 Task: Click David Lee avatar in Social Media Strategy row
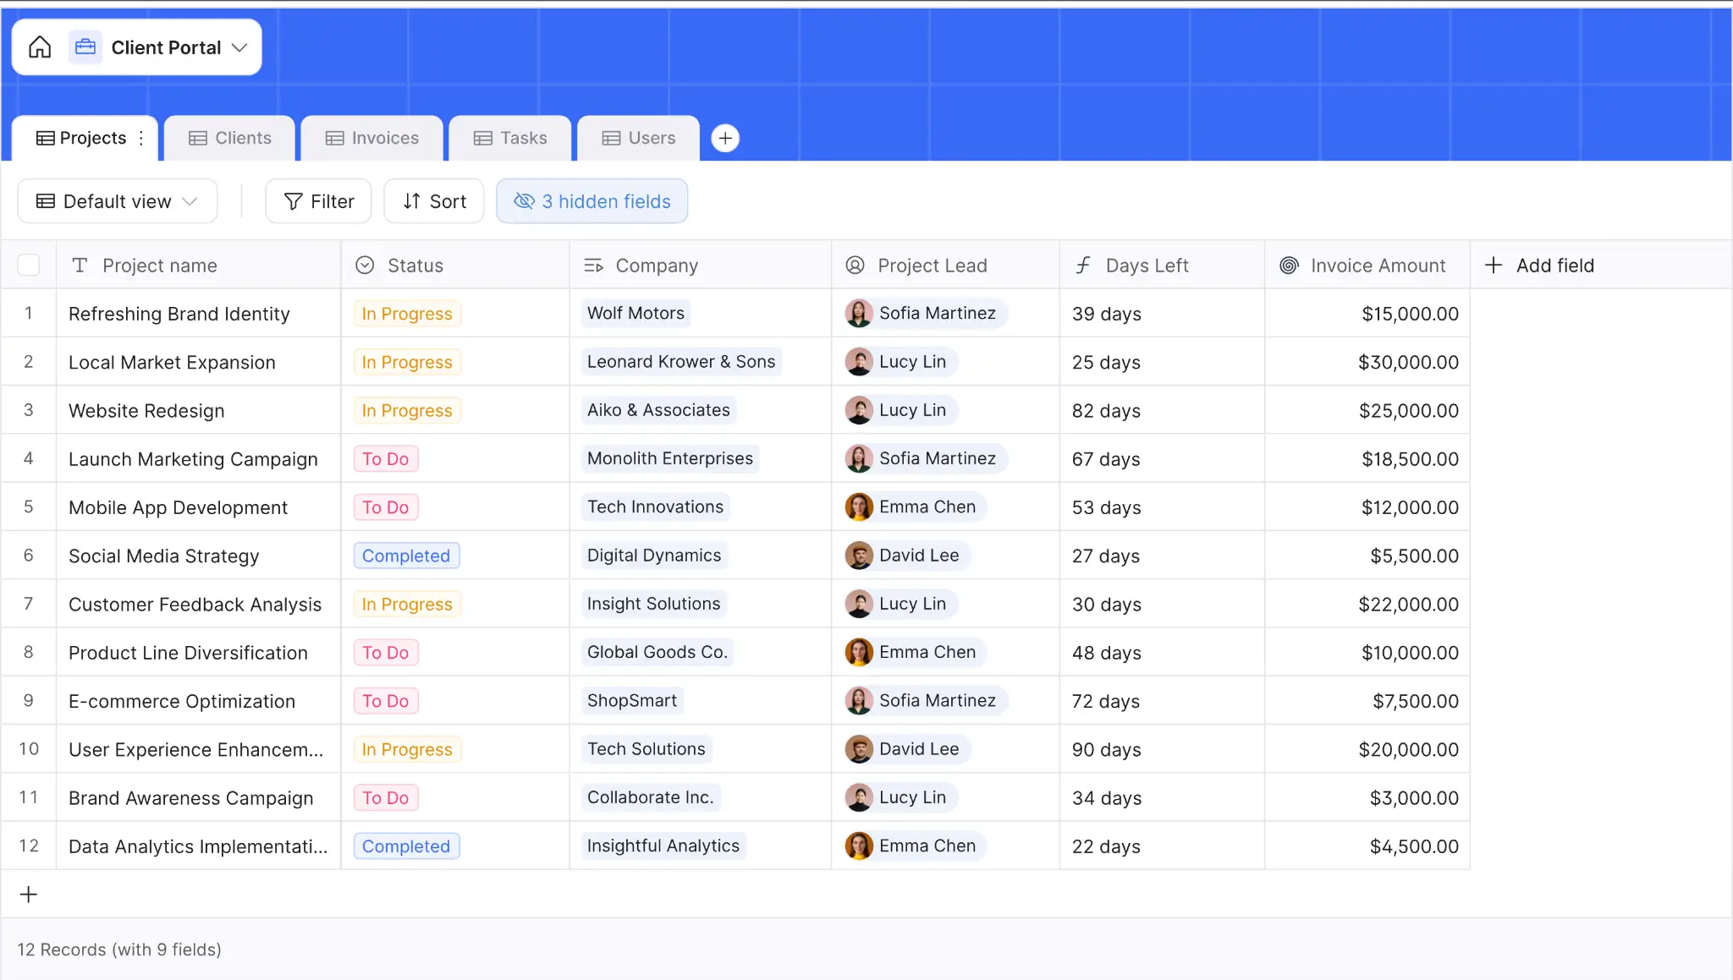tap(859, 556)
